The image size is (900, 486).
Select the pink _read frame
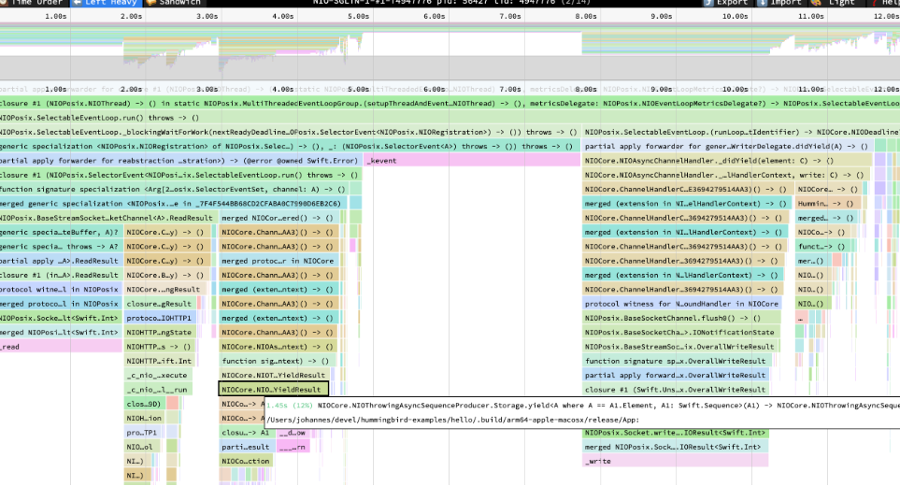61,347
